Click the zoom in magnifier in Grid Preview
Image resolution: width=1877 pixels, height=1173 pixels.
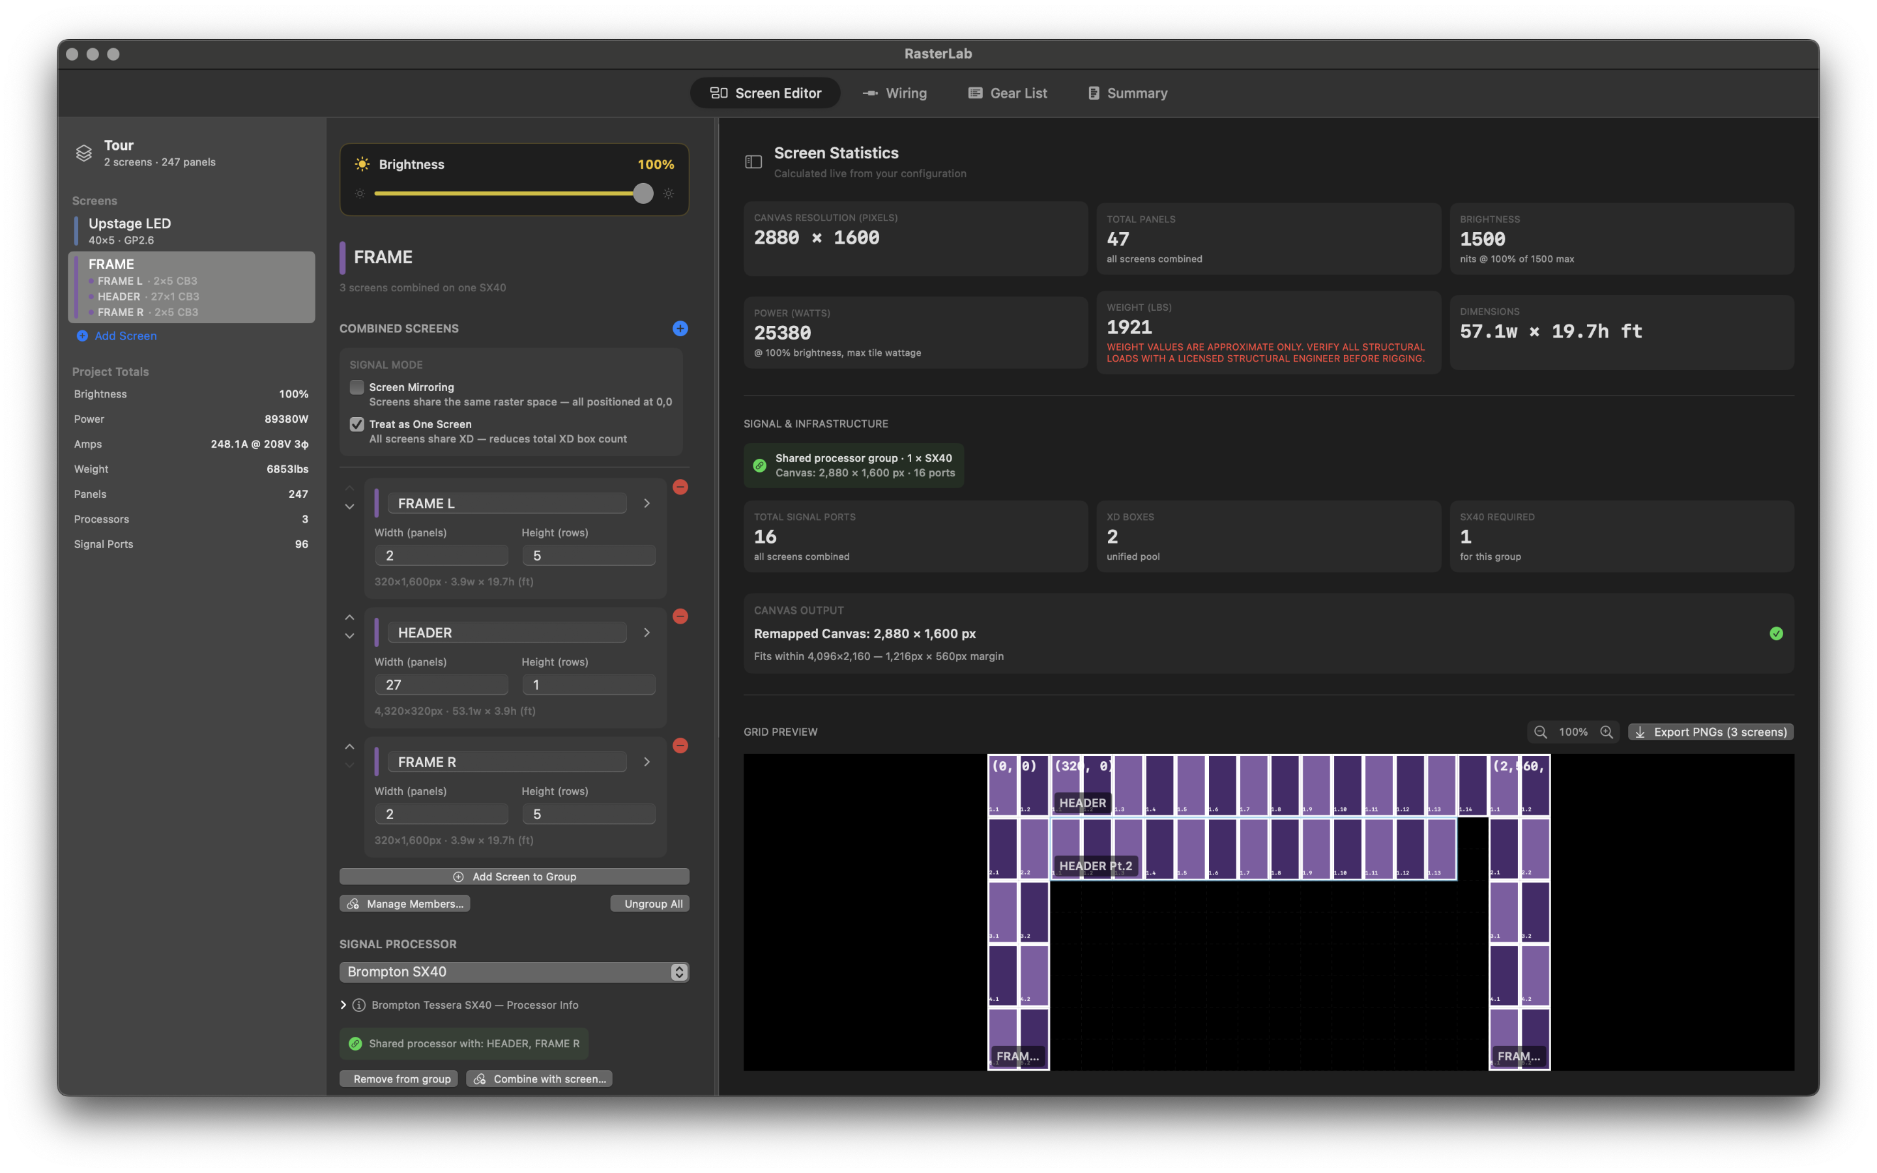[1607, 732]
